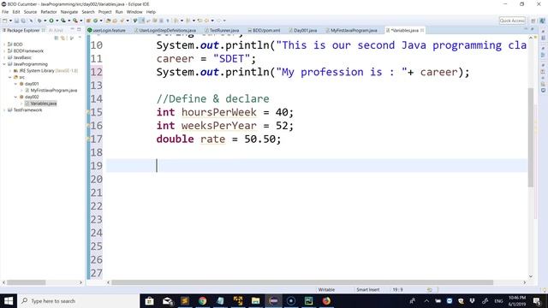Click the green Run button in the toolbar
Image resolution: width=548 pixels, height=308 pixels.
point(51,21)
